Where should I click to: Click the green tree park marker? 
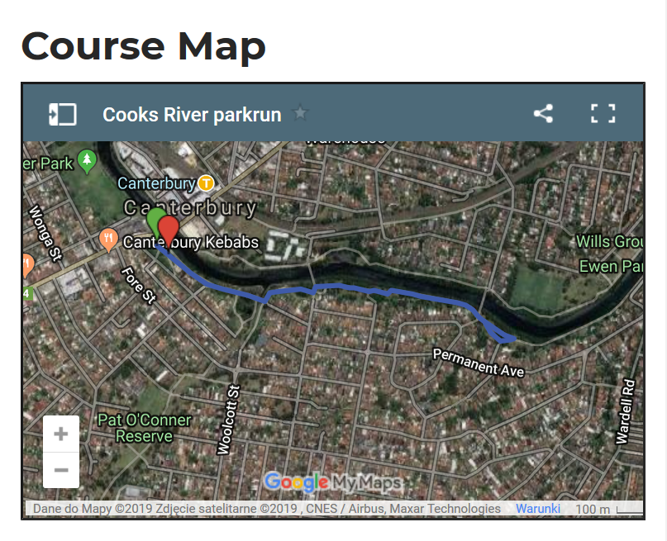click(85, 159)
